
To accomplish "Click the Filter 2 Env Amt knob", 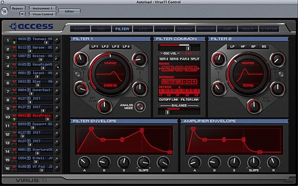I will tap(278, 59).
